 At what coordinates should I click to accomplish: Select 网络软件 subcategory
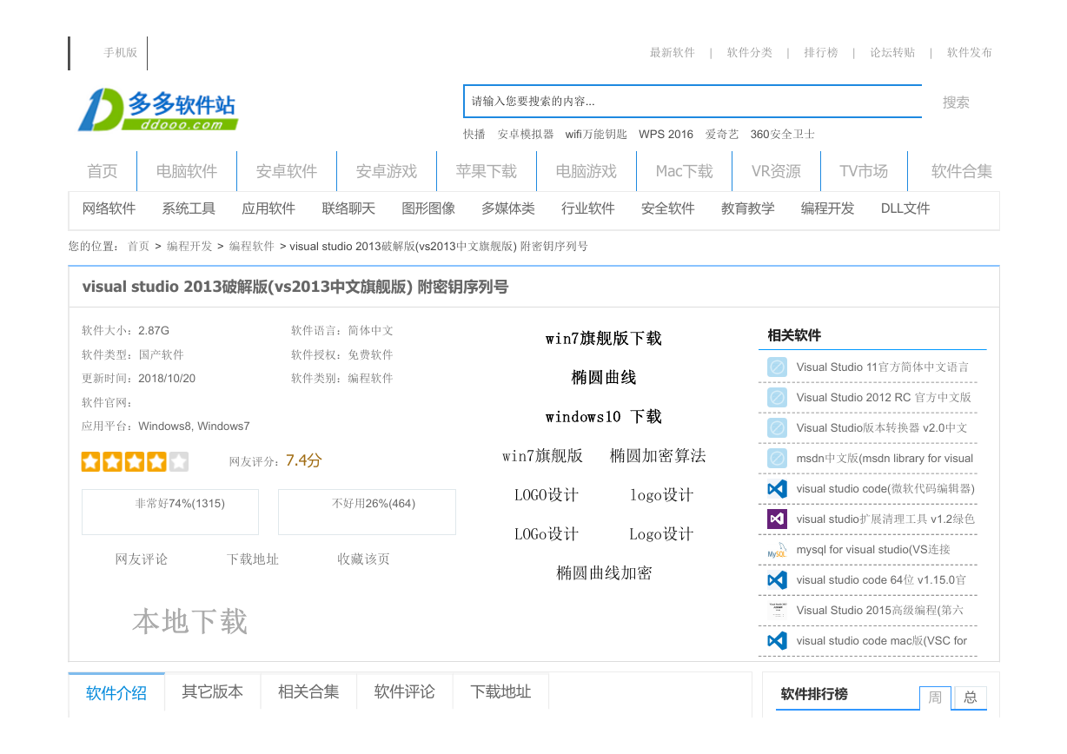(x=109, y=208)
